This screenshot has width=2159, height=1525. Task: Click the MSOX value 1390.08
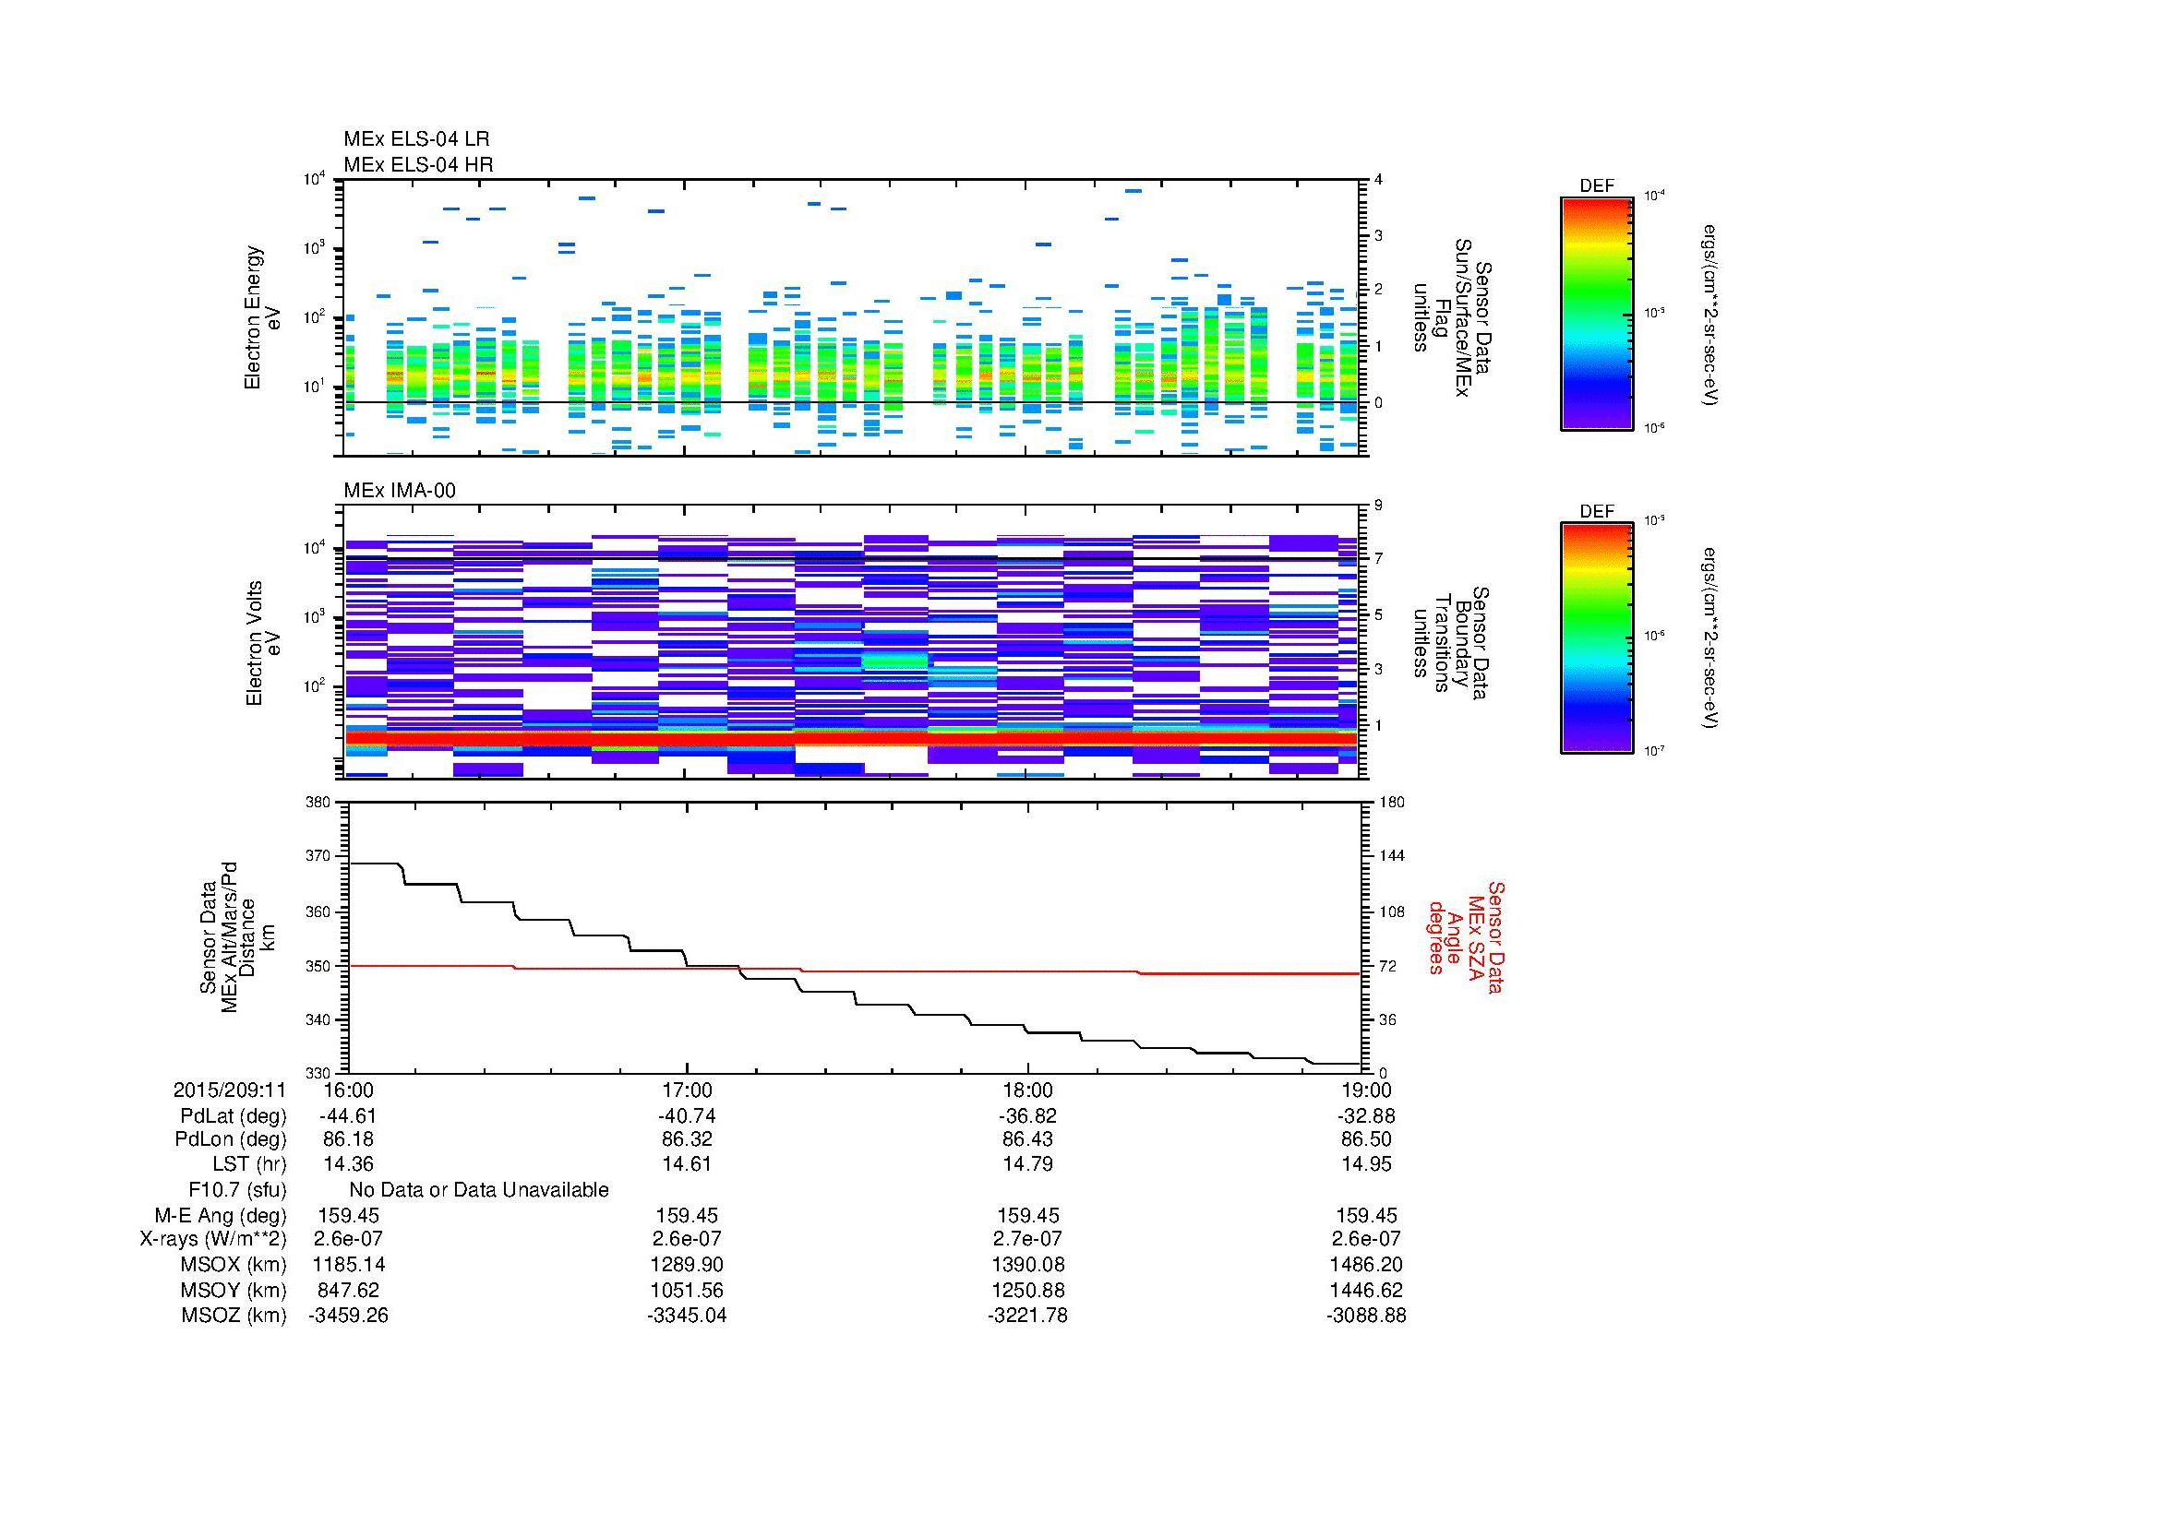click(x=1027, y=1266)
